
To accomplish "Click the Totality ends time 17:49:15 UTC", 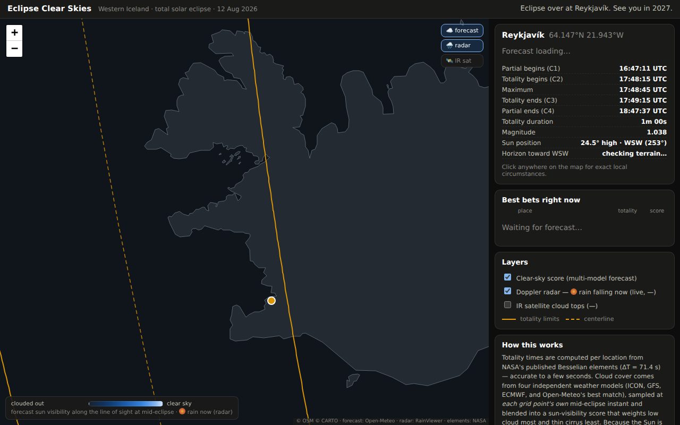I will pos(643,100).
